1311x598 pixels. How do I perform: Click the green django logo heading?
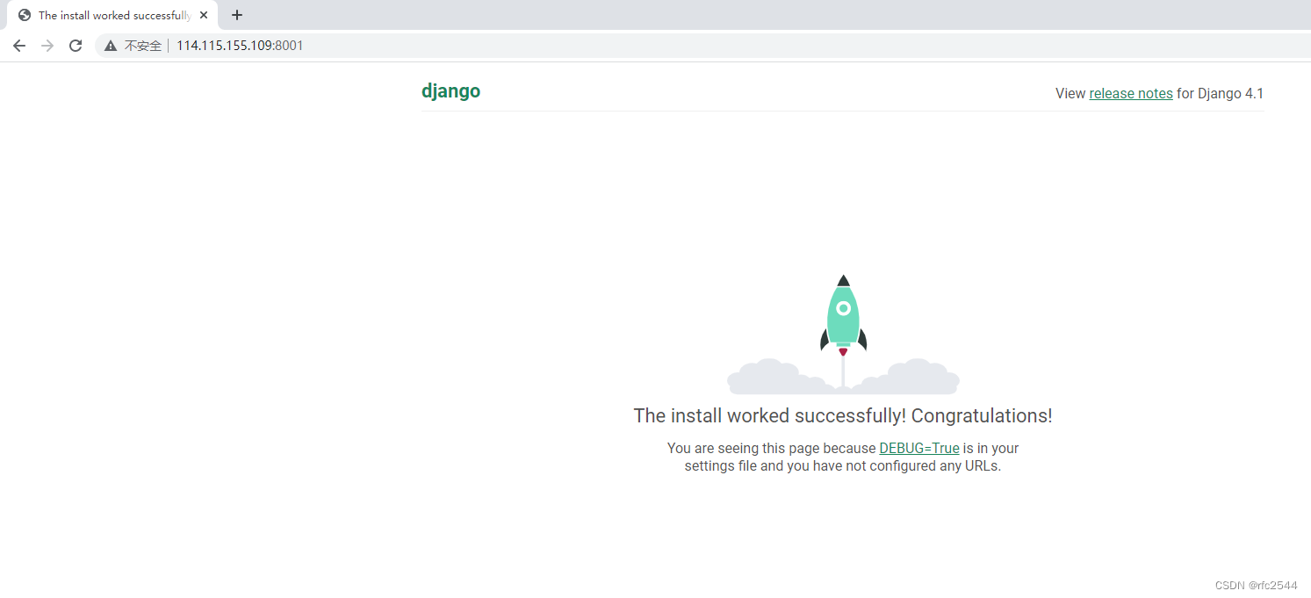click(450, 91)
